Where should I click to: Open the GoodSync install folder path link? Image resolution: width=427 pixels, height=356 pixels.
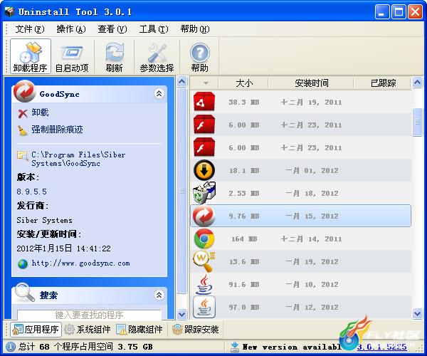pyautogui.click(x=78, y=159)
